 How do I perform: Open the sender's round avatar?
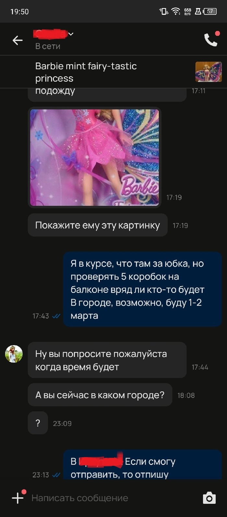pyautogui.click(x=14, y=354)
